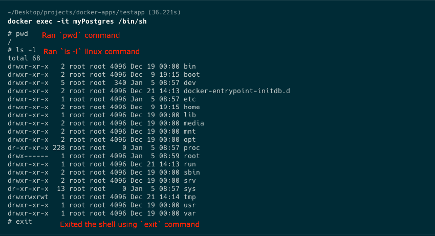This screenshot has height=236, width=435.
Task: Click the '# pwd' command prompt
Action: pyautogui.click(x=18, y=34)
